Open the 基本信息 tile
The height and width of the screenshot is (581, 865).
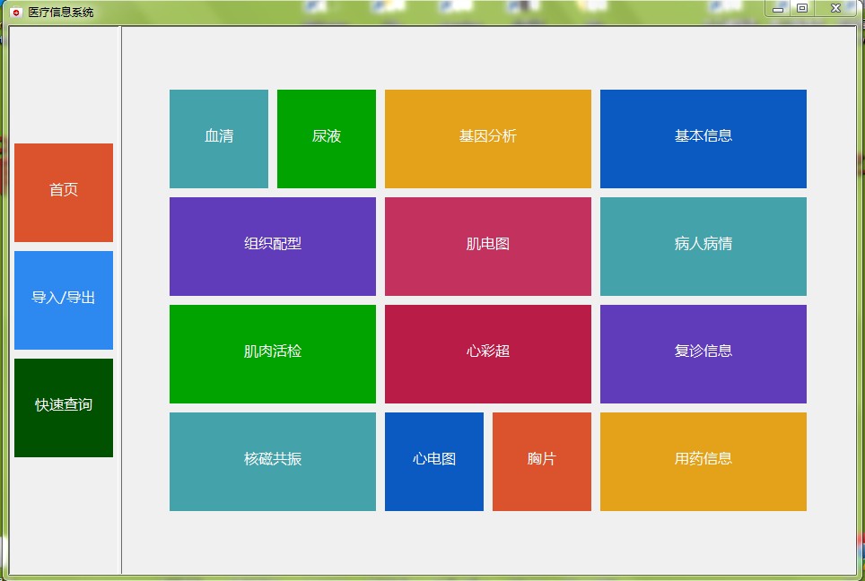(703, 139)
